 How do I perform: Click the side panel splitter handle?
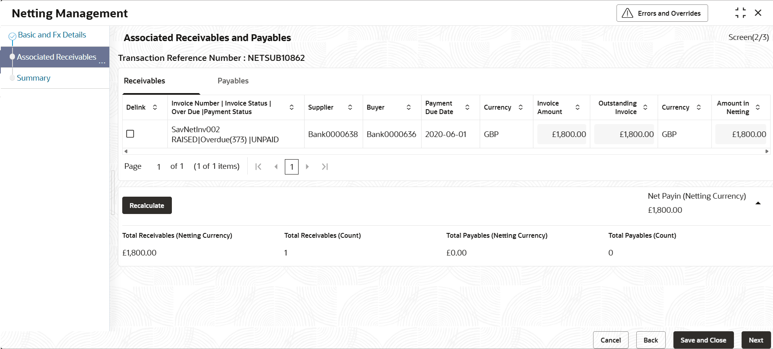tap(113, 193)
